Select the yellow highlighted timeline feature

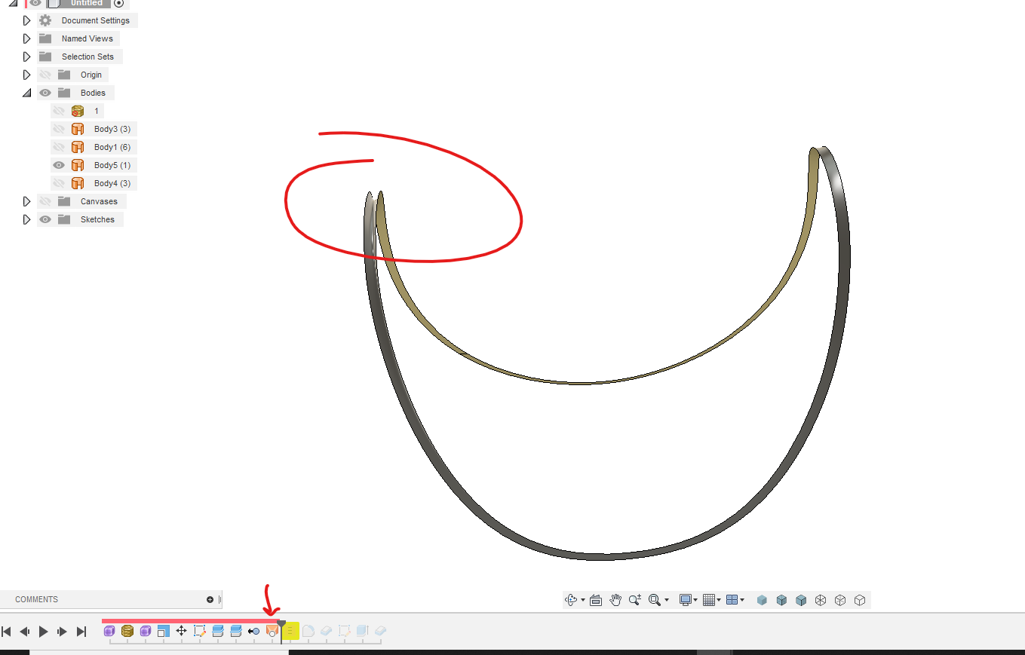click(290, 631)
